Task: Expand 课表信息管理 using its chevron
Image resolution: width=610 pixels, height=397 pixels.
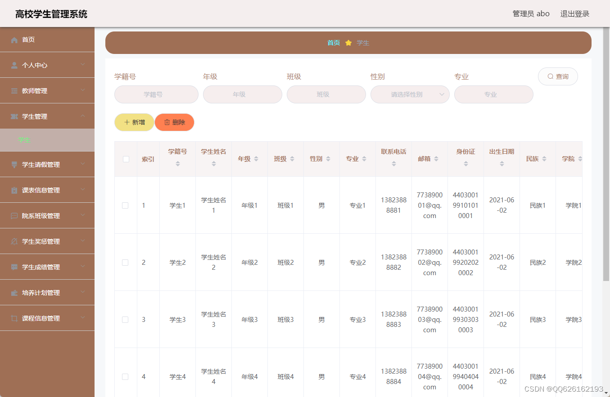Action: pos(83,190)
